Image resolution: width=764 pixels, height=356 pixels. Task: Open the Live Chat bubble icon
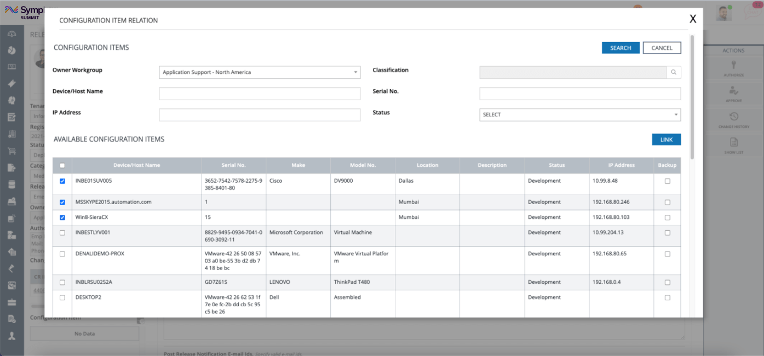point(754,11)
